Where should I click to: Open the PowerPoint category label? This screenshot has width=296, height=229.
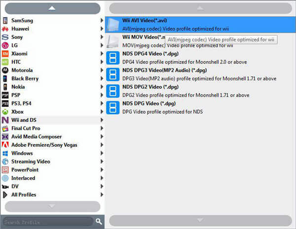tap(25, 170)
